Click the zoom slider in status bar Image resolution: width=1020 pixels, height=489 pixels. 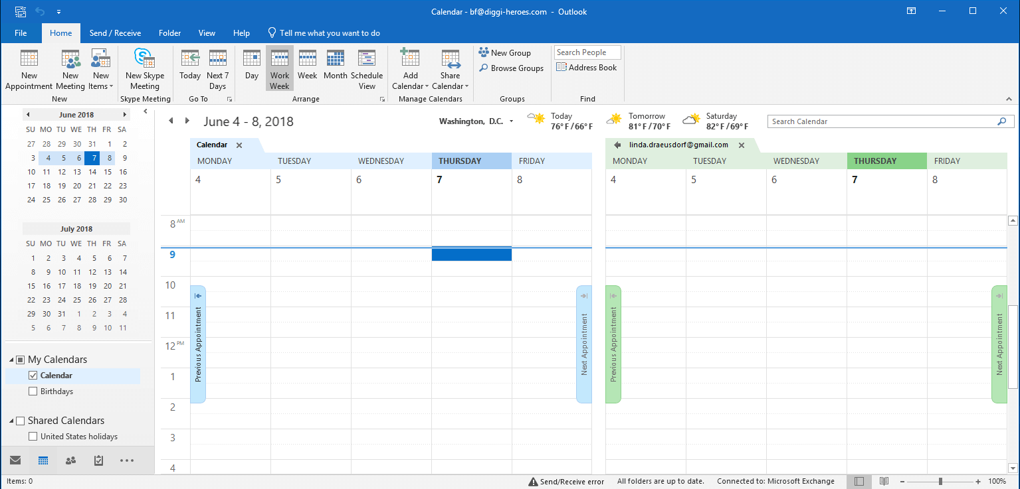[x=940, y=481]
